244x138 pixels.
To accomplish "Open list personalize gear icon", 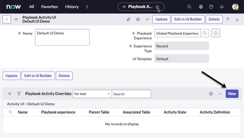I will point(211,94).
